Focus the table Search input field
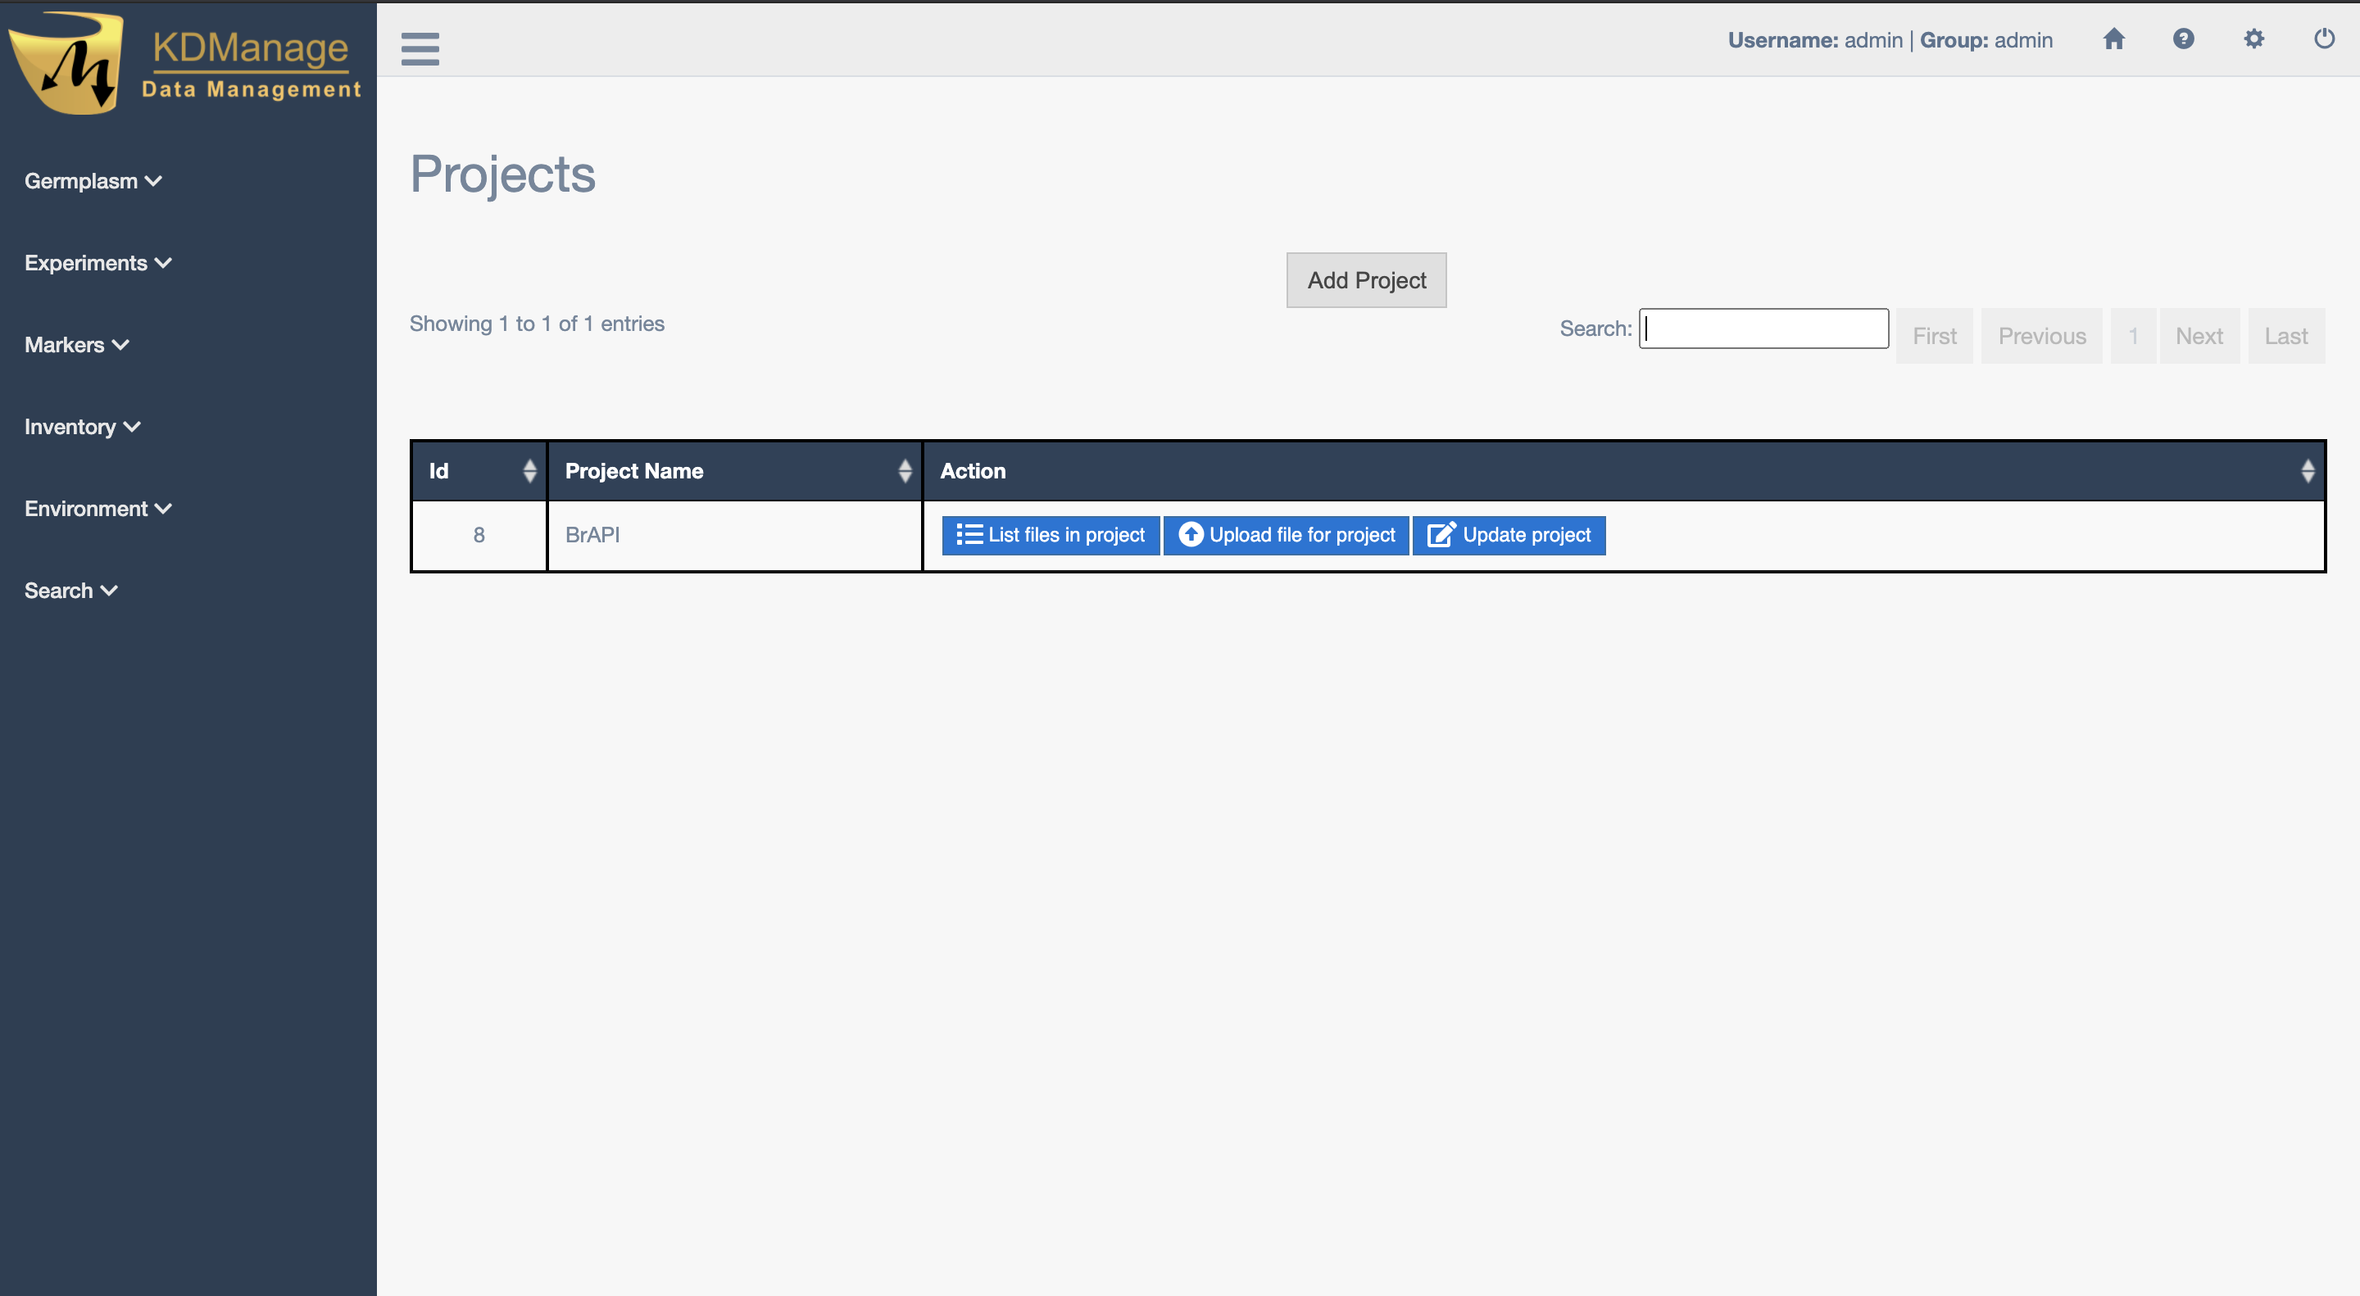The image size is (2360, 1296). coord(1763,329)
